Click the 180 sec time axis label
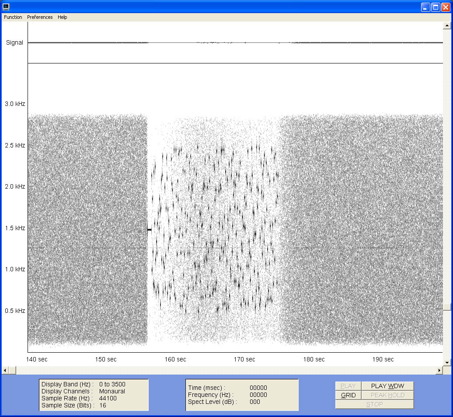This screenshot has width=453, height=417. (314, 359)
